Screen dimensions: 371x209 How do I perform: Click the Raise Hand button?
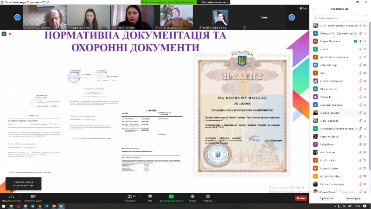tap(352, 198)
